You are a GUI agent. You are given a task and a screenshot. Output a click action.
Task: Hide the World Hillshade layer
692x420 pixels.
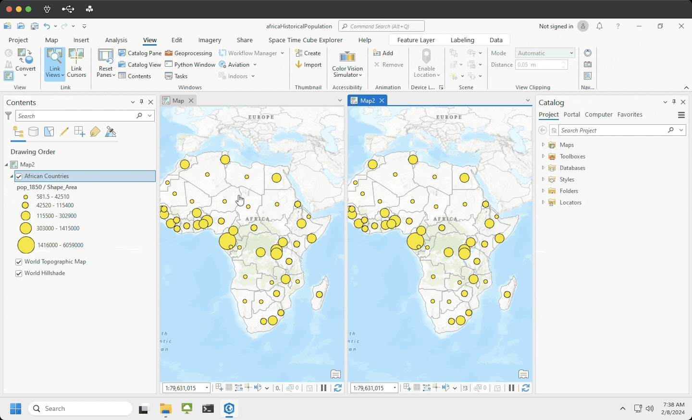pyautogui.click(x=19, y=274)
